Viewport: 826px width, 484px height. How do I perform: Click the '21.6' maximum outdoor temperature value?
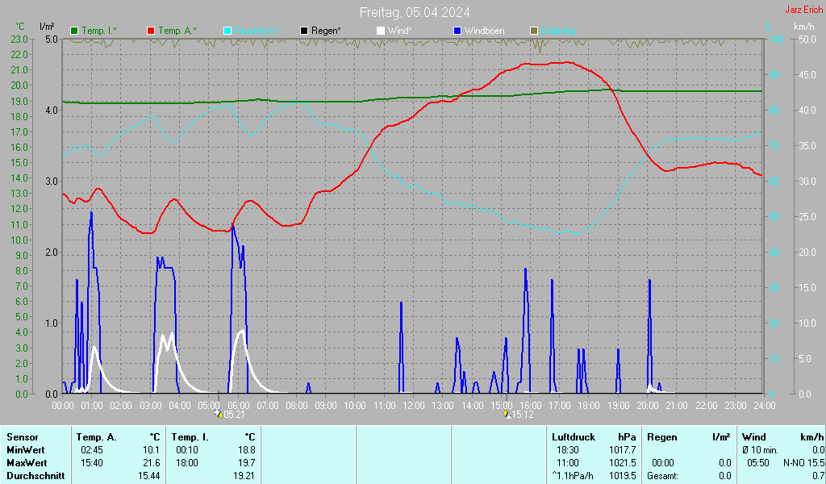[152, 463]
